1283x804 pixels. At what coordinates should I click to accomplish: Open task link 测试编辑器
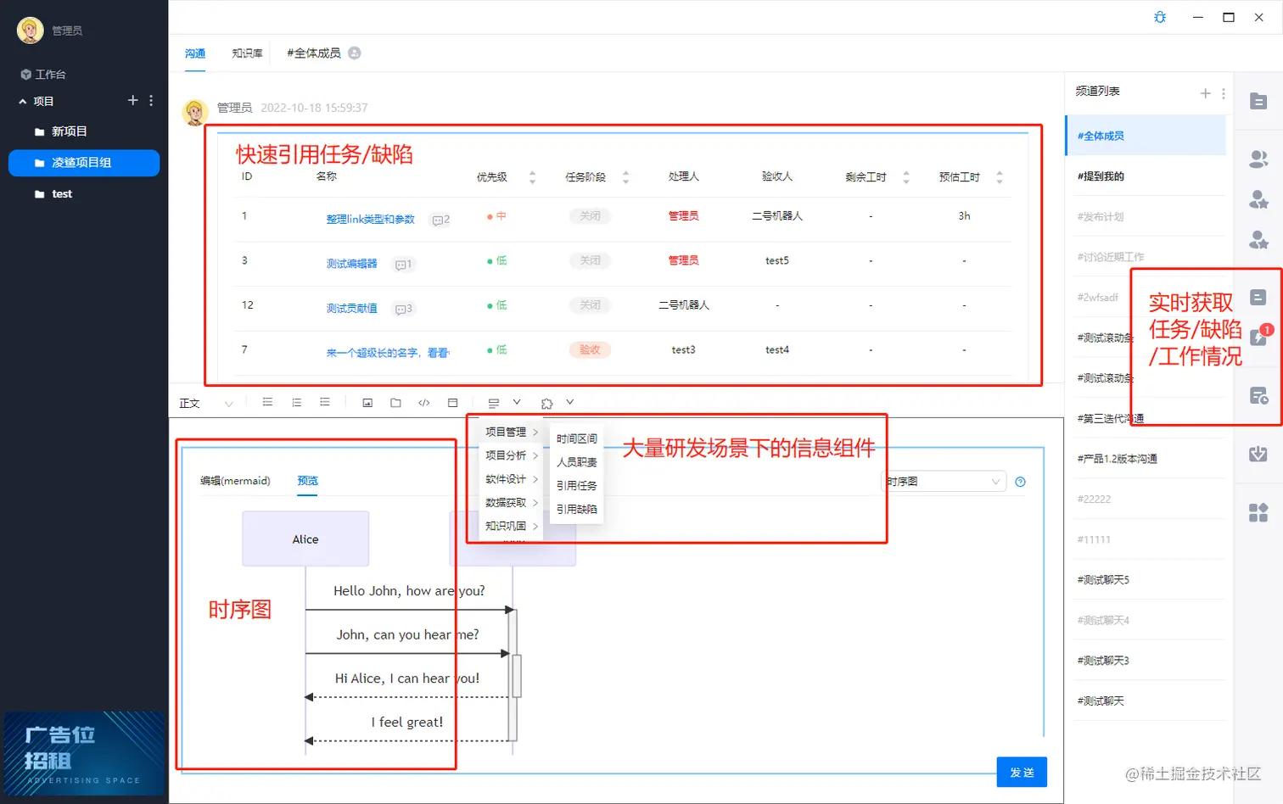(351, 264)
